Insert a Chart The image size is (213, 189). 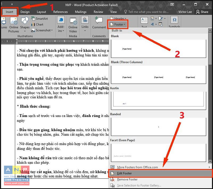coord(37,25)
